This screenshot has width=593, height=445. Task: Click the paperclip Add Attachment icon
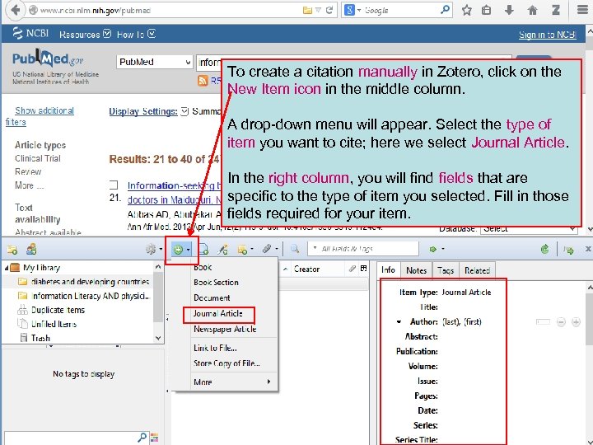click(270, 249)
